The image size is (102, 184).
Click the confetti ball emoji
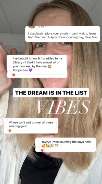(56, 146)
